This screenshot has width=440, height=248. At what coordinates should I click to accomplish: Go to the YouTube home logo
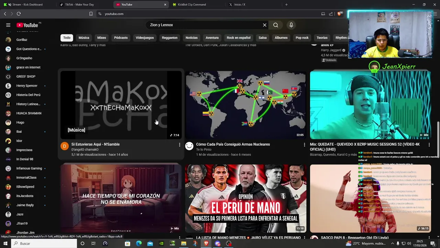[x=27, y=25]
